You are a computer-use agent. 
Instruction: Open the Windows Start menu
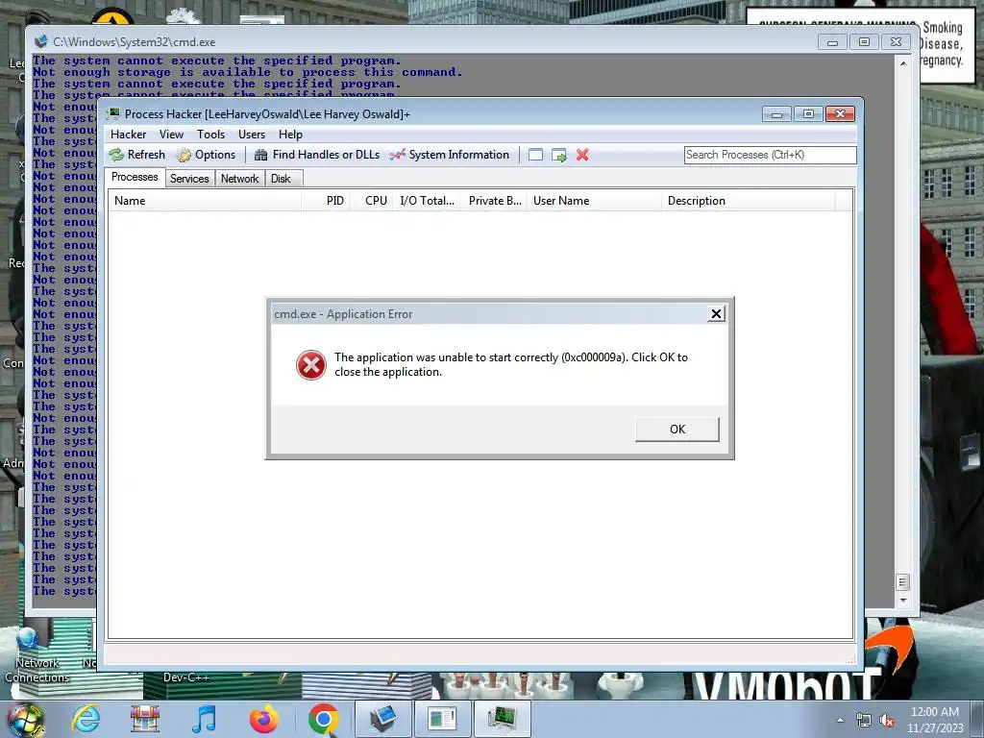point(26,720)
